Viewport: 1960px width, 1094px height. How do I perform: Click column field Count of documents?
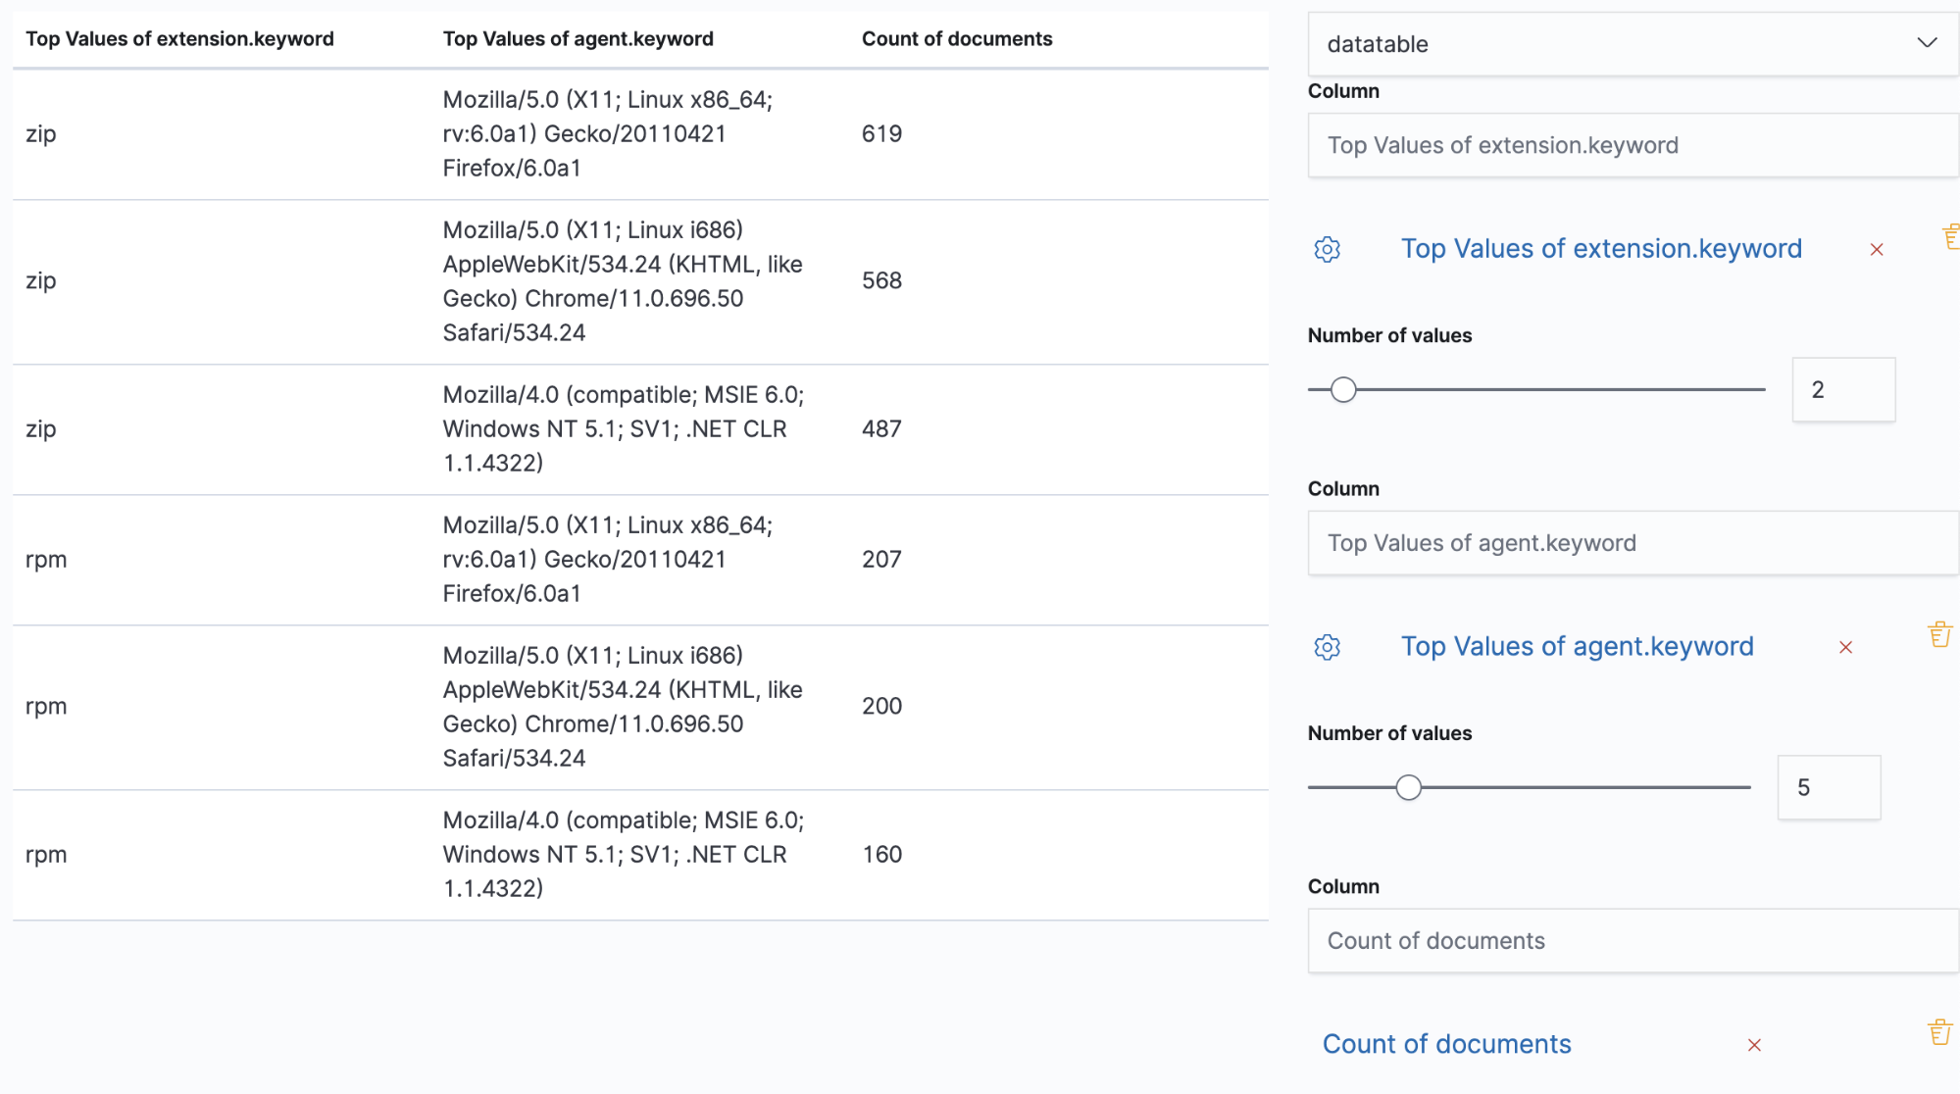coord(1633,942)
